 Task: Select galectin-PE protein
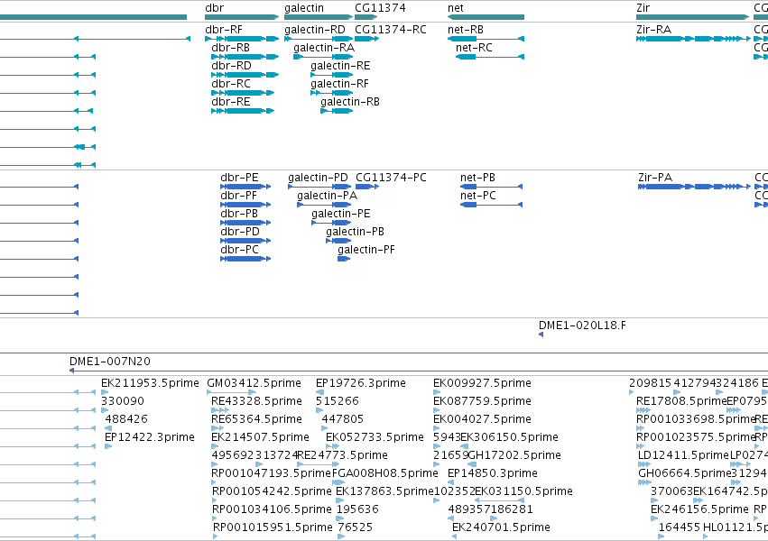pos(341,214)
